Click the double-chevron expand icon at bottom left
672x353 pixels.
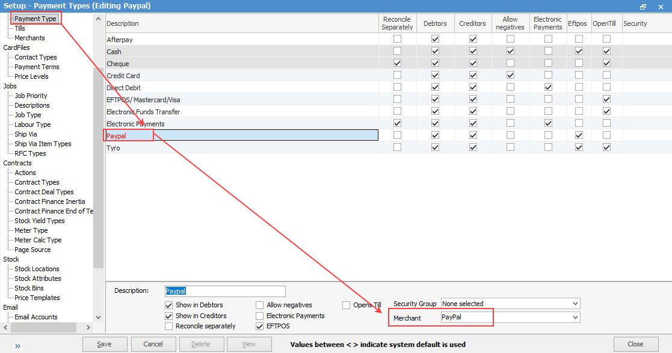click(x=17, y=345)
